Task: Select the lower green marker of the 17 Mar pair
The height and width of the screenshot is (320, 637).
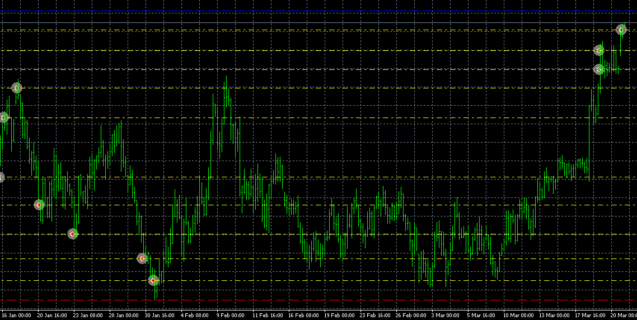Action: (599, 69)
